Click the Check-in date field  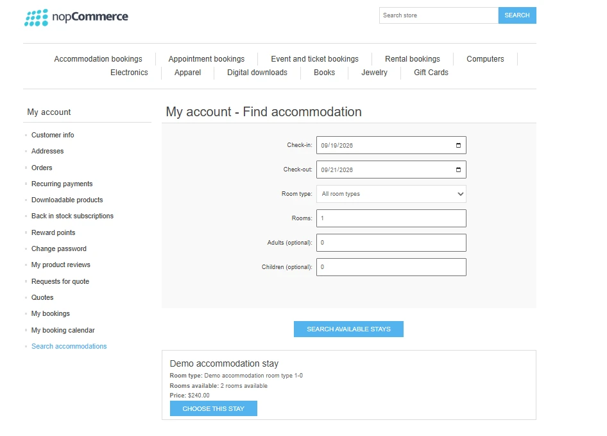point(391,145)
